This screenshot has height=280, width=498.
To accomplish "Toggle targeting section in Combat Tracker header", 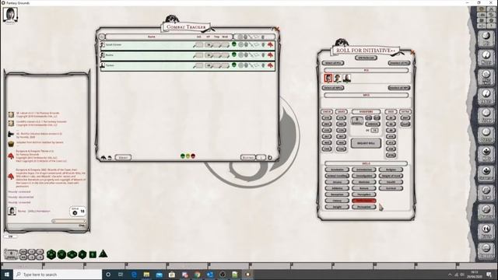I will (240, 37).
